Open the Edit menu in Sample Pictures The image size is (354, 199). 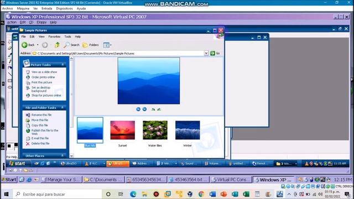coord(32,36)
